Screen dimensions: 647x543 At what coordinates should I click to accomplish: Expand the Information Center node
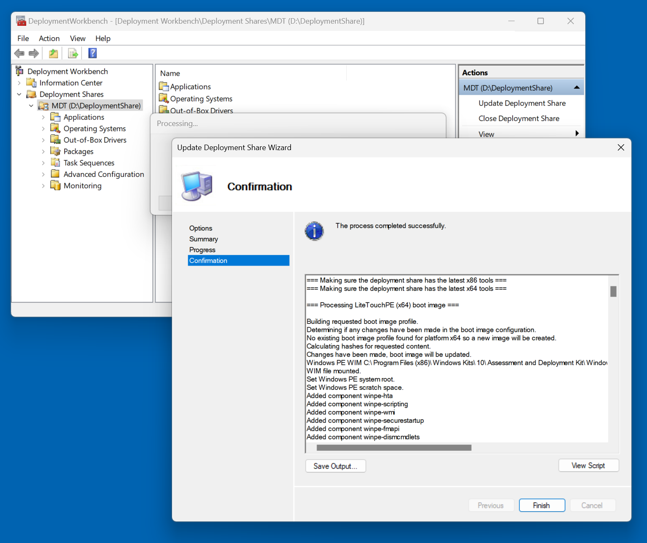19,83
